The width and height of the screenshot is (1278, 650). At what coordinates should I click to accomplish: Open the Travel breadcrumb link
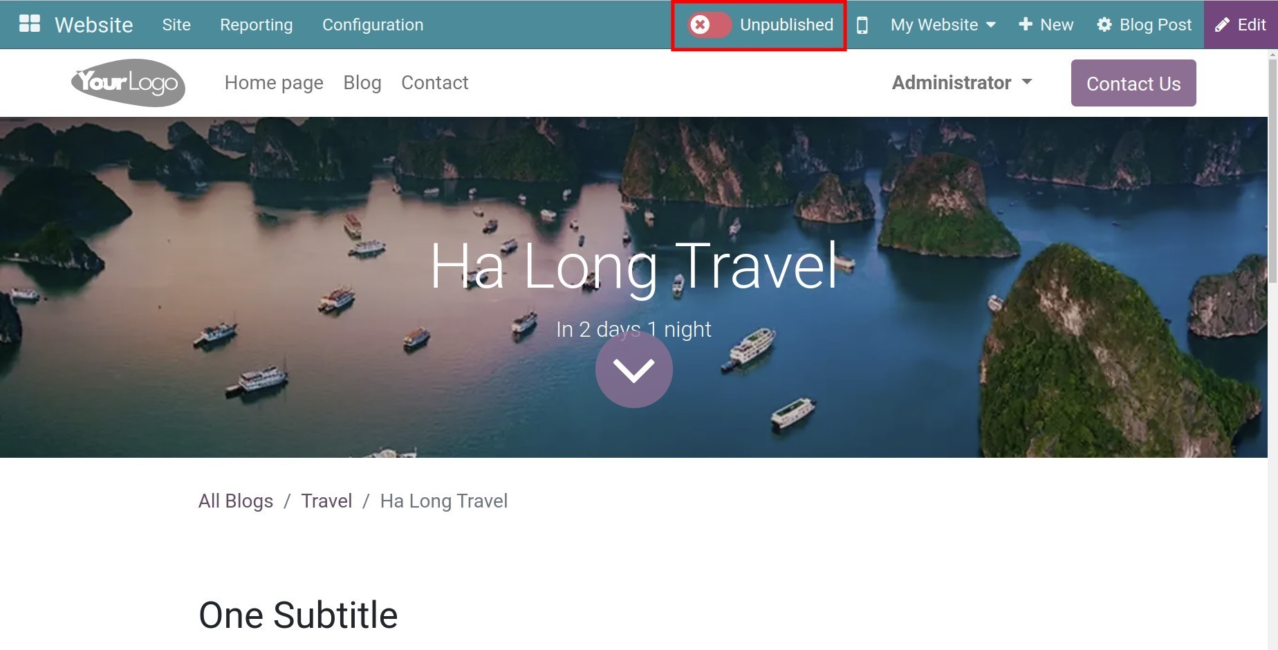(326, 501)
